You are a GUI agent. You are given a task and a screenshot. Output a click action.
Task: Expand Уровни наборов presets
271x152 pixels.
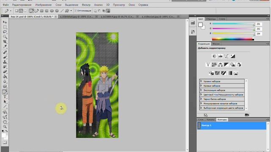[201, 81]
